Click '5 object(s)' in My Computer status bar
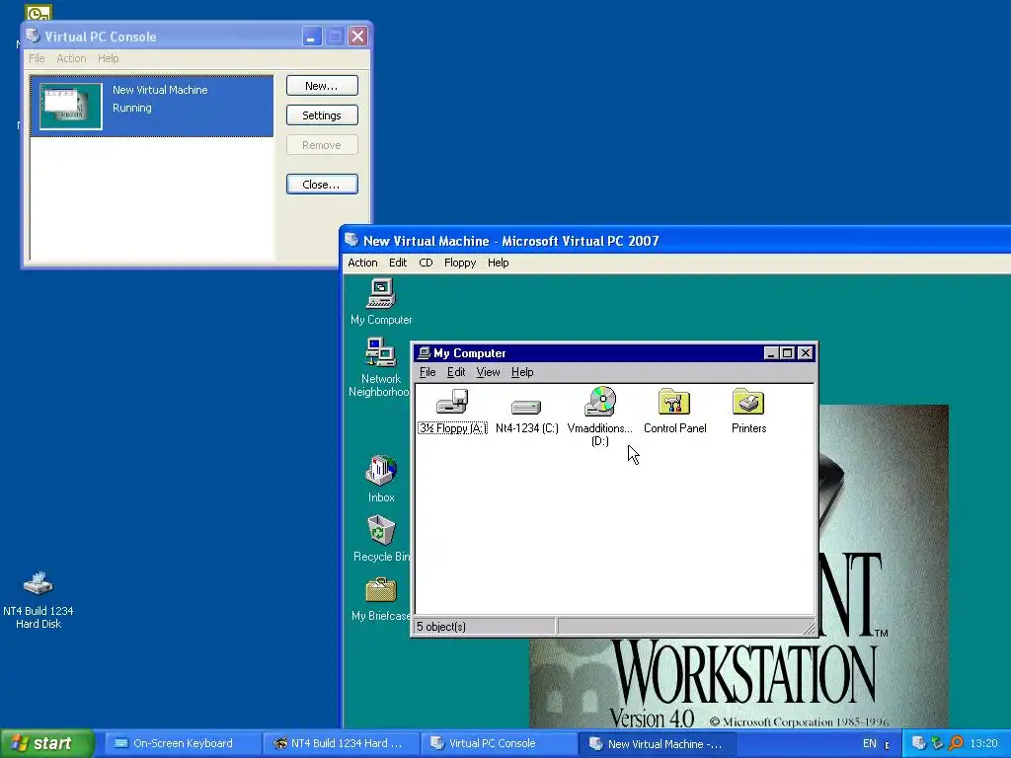 pos(441,627)
